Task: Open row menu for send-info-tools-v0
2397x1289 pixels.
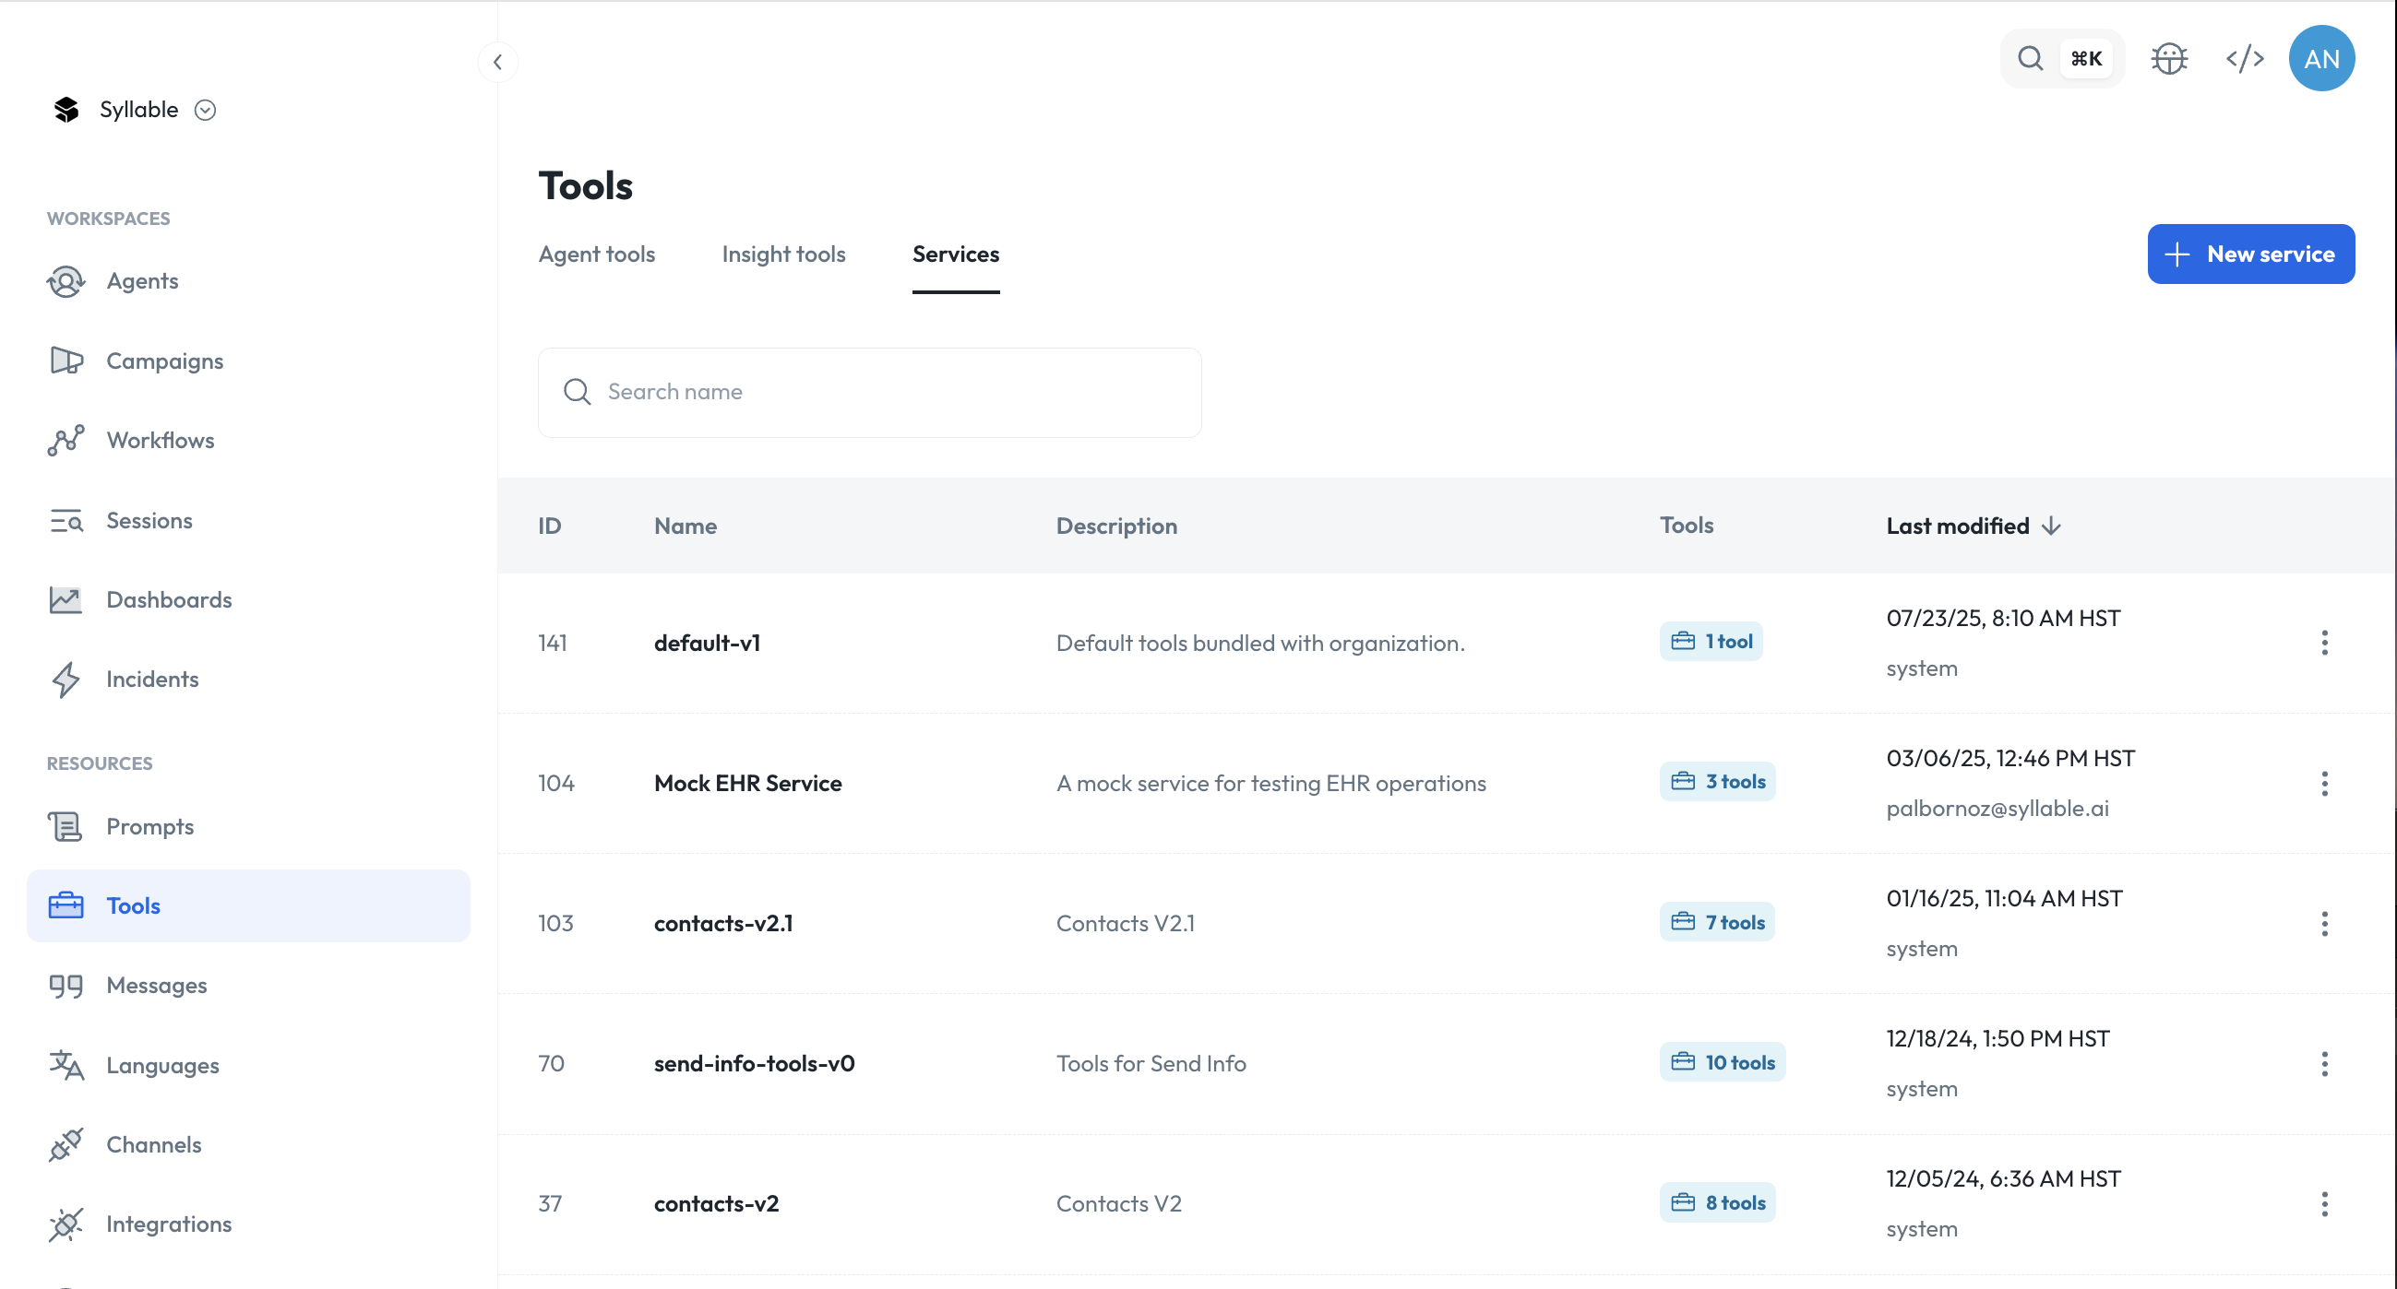Action: (x=2323, y=1064)
